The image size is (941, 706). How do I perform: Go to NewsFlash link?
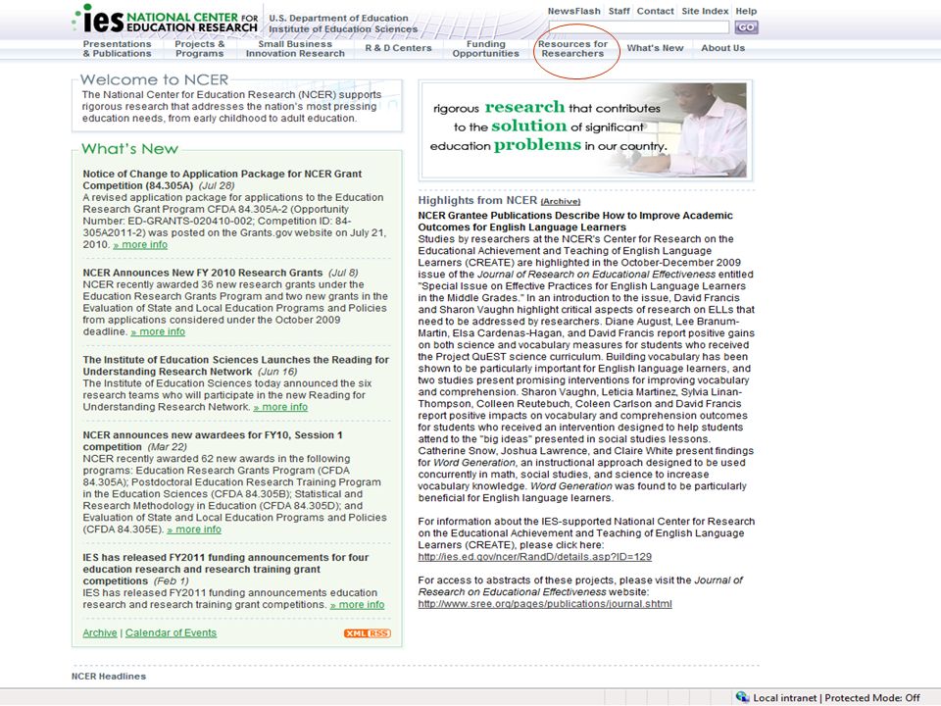[x=573, y=11]
